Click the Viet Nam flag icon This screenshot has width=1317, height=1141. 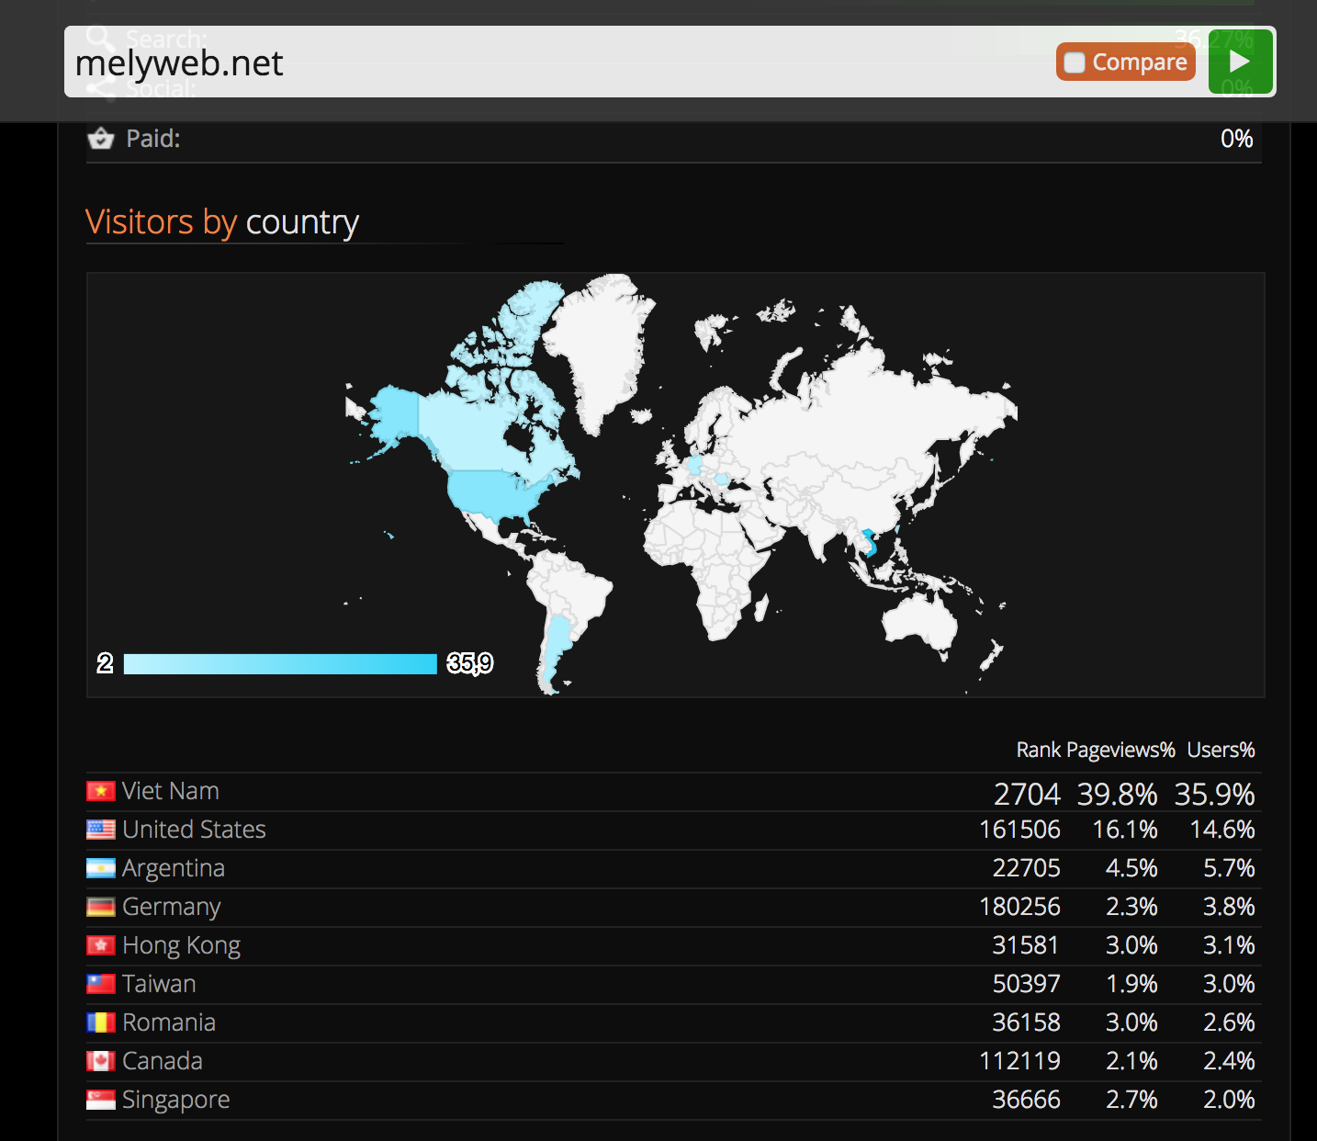pyautogui.click(x=101, y=791)
